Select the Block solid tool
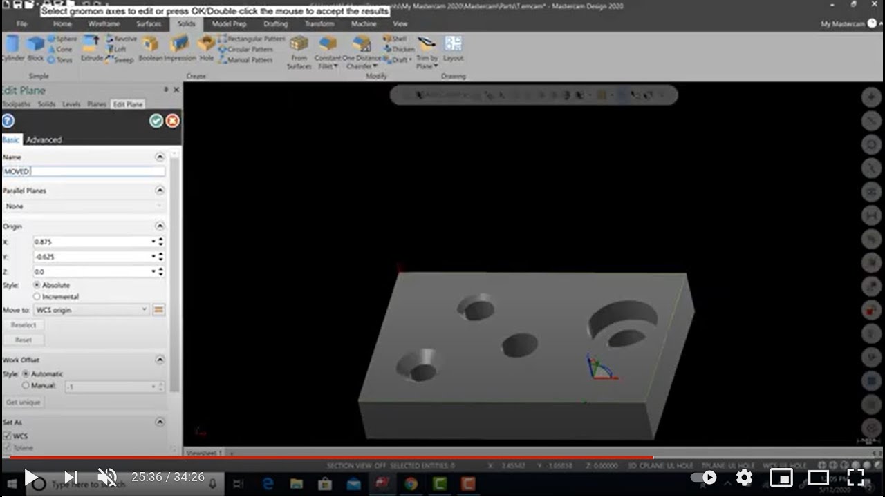The image size is (885, 497). pos(35,48)
